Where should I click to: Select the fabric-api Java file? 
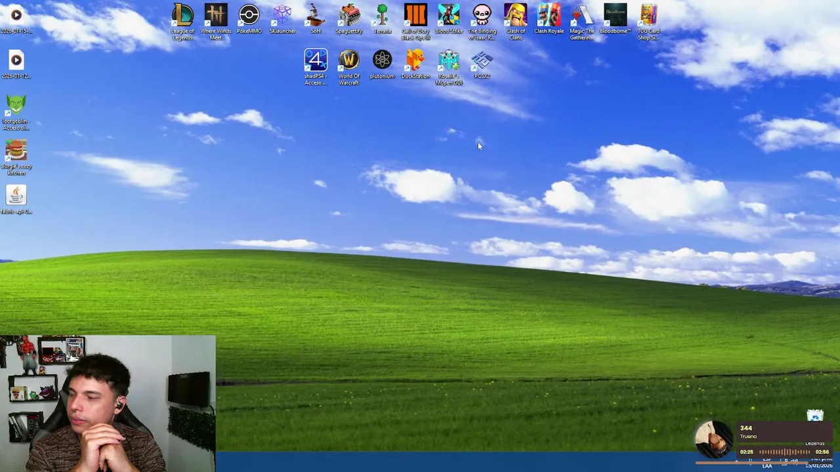[16, 199]
